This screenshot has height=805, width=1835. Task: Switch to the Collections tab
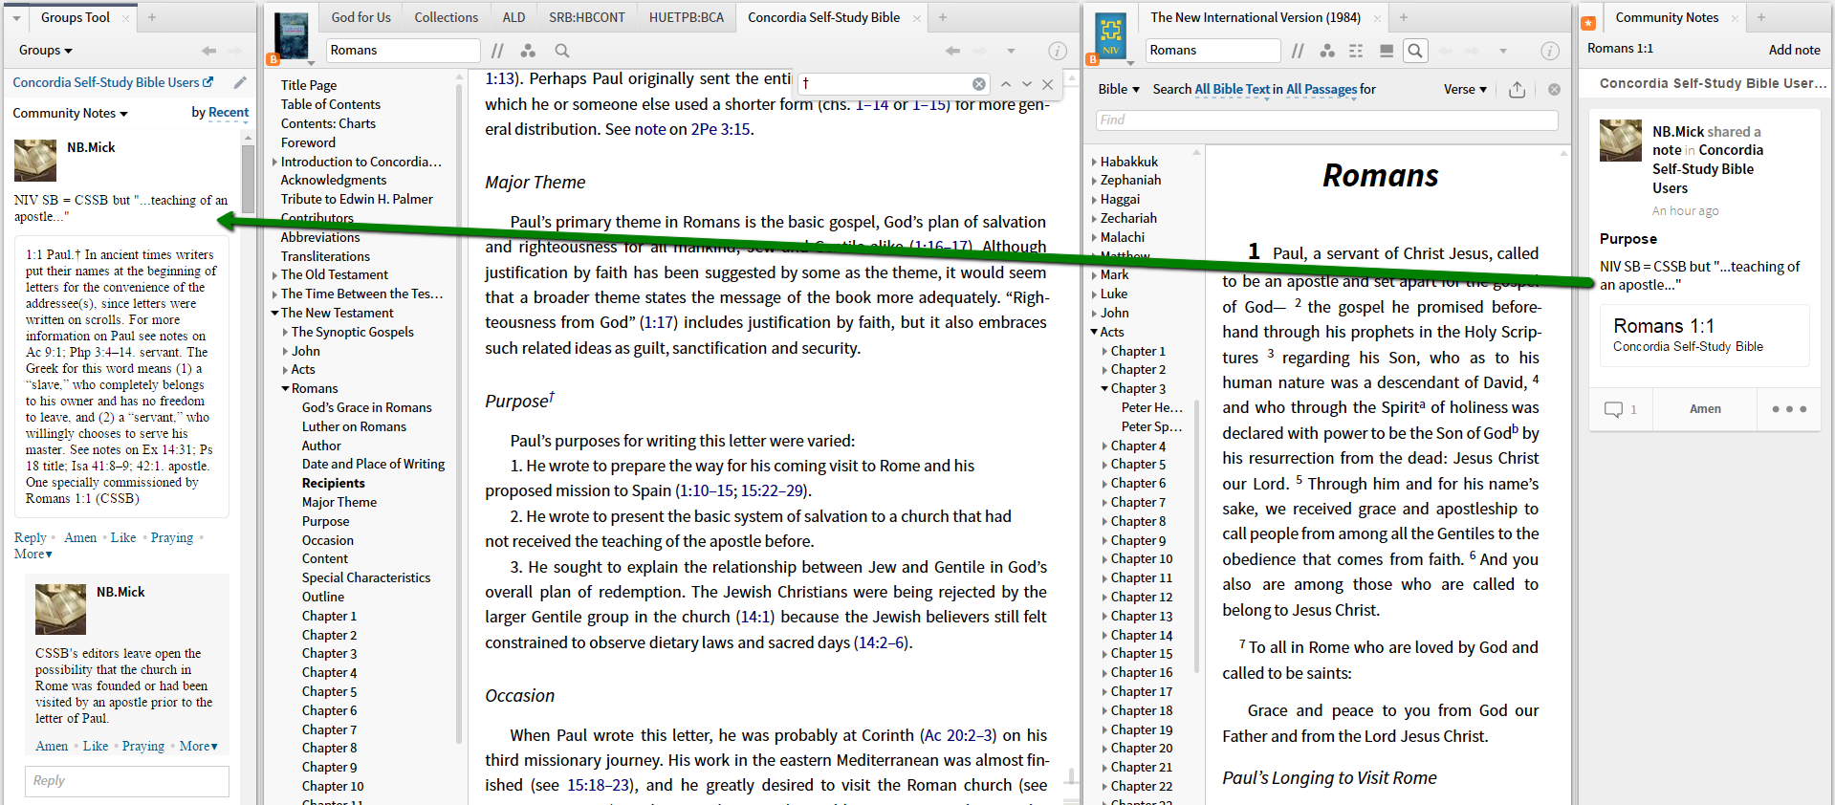click(x=446, y=17)
